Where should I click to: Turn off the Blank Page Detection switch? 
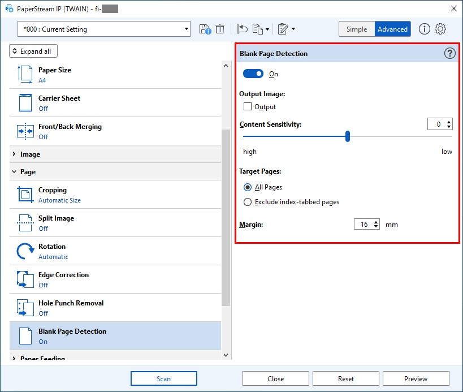(x=253, y=74)
